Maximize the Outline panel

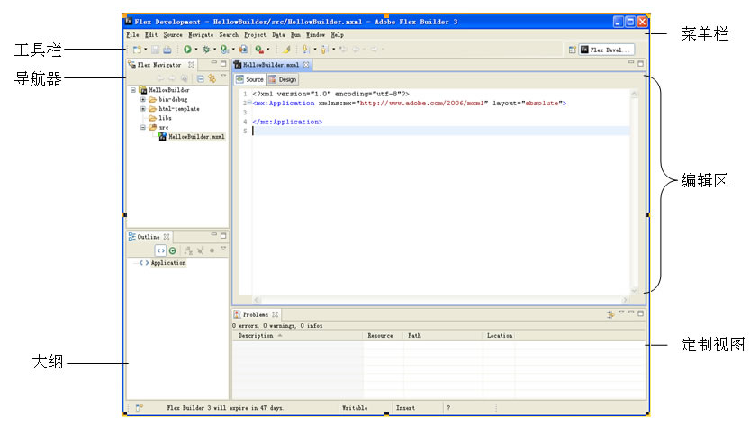pyautogui.click(x=223, y=235)
